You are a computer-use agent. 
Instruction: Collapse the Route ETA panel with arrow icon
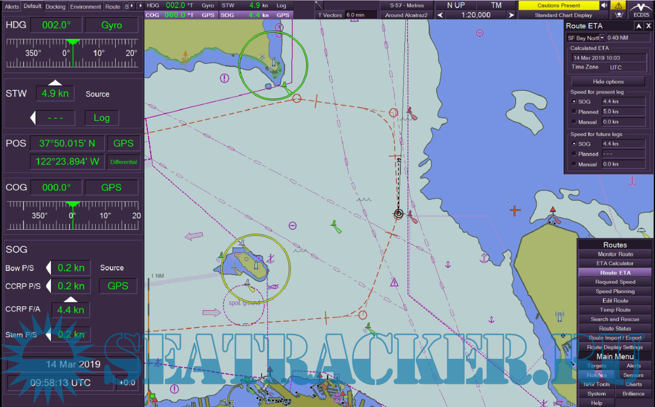[638, 26]
